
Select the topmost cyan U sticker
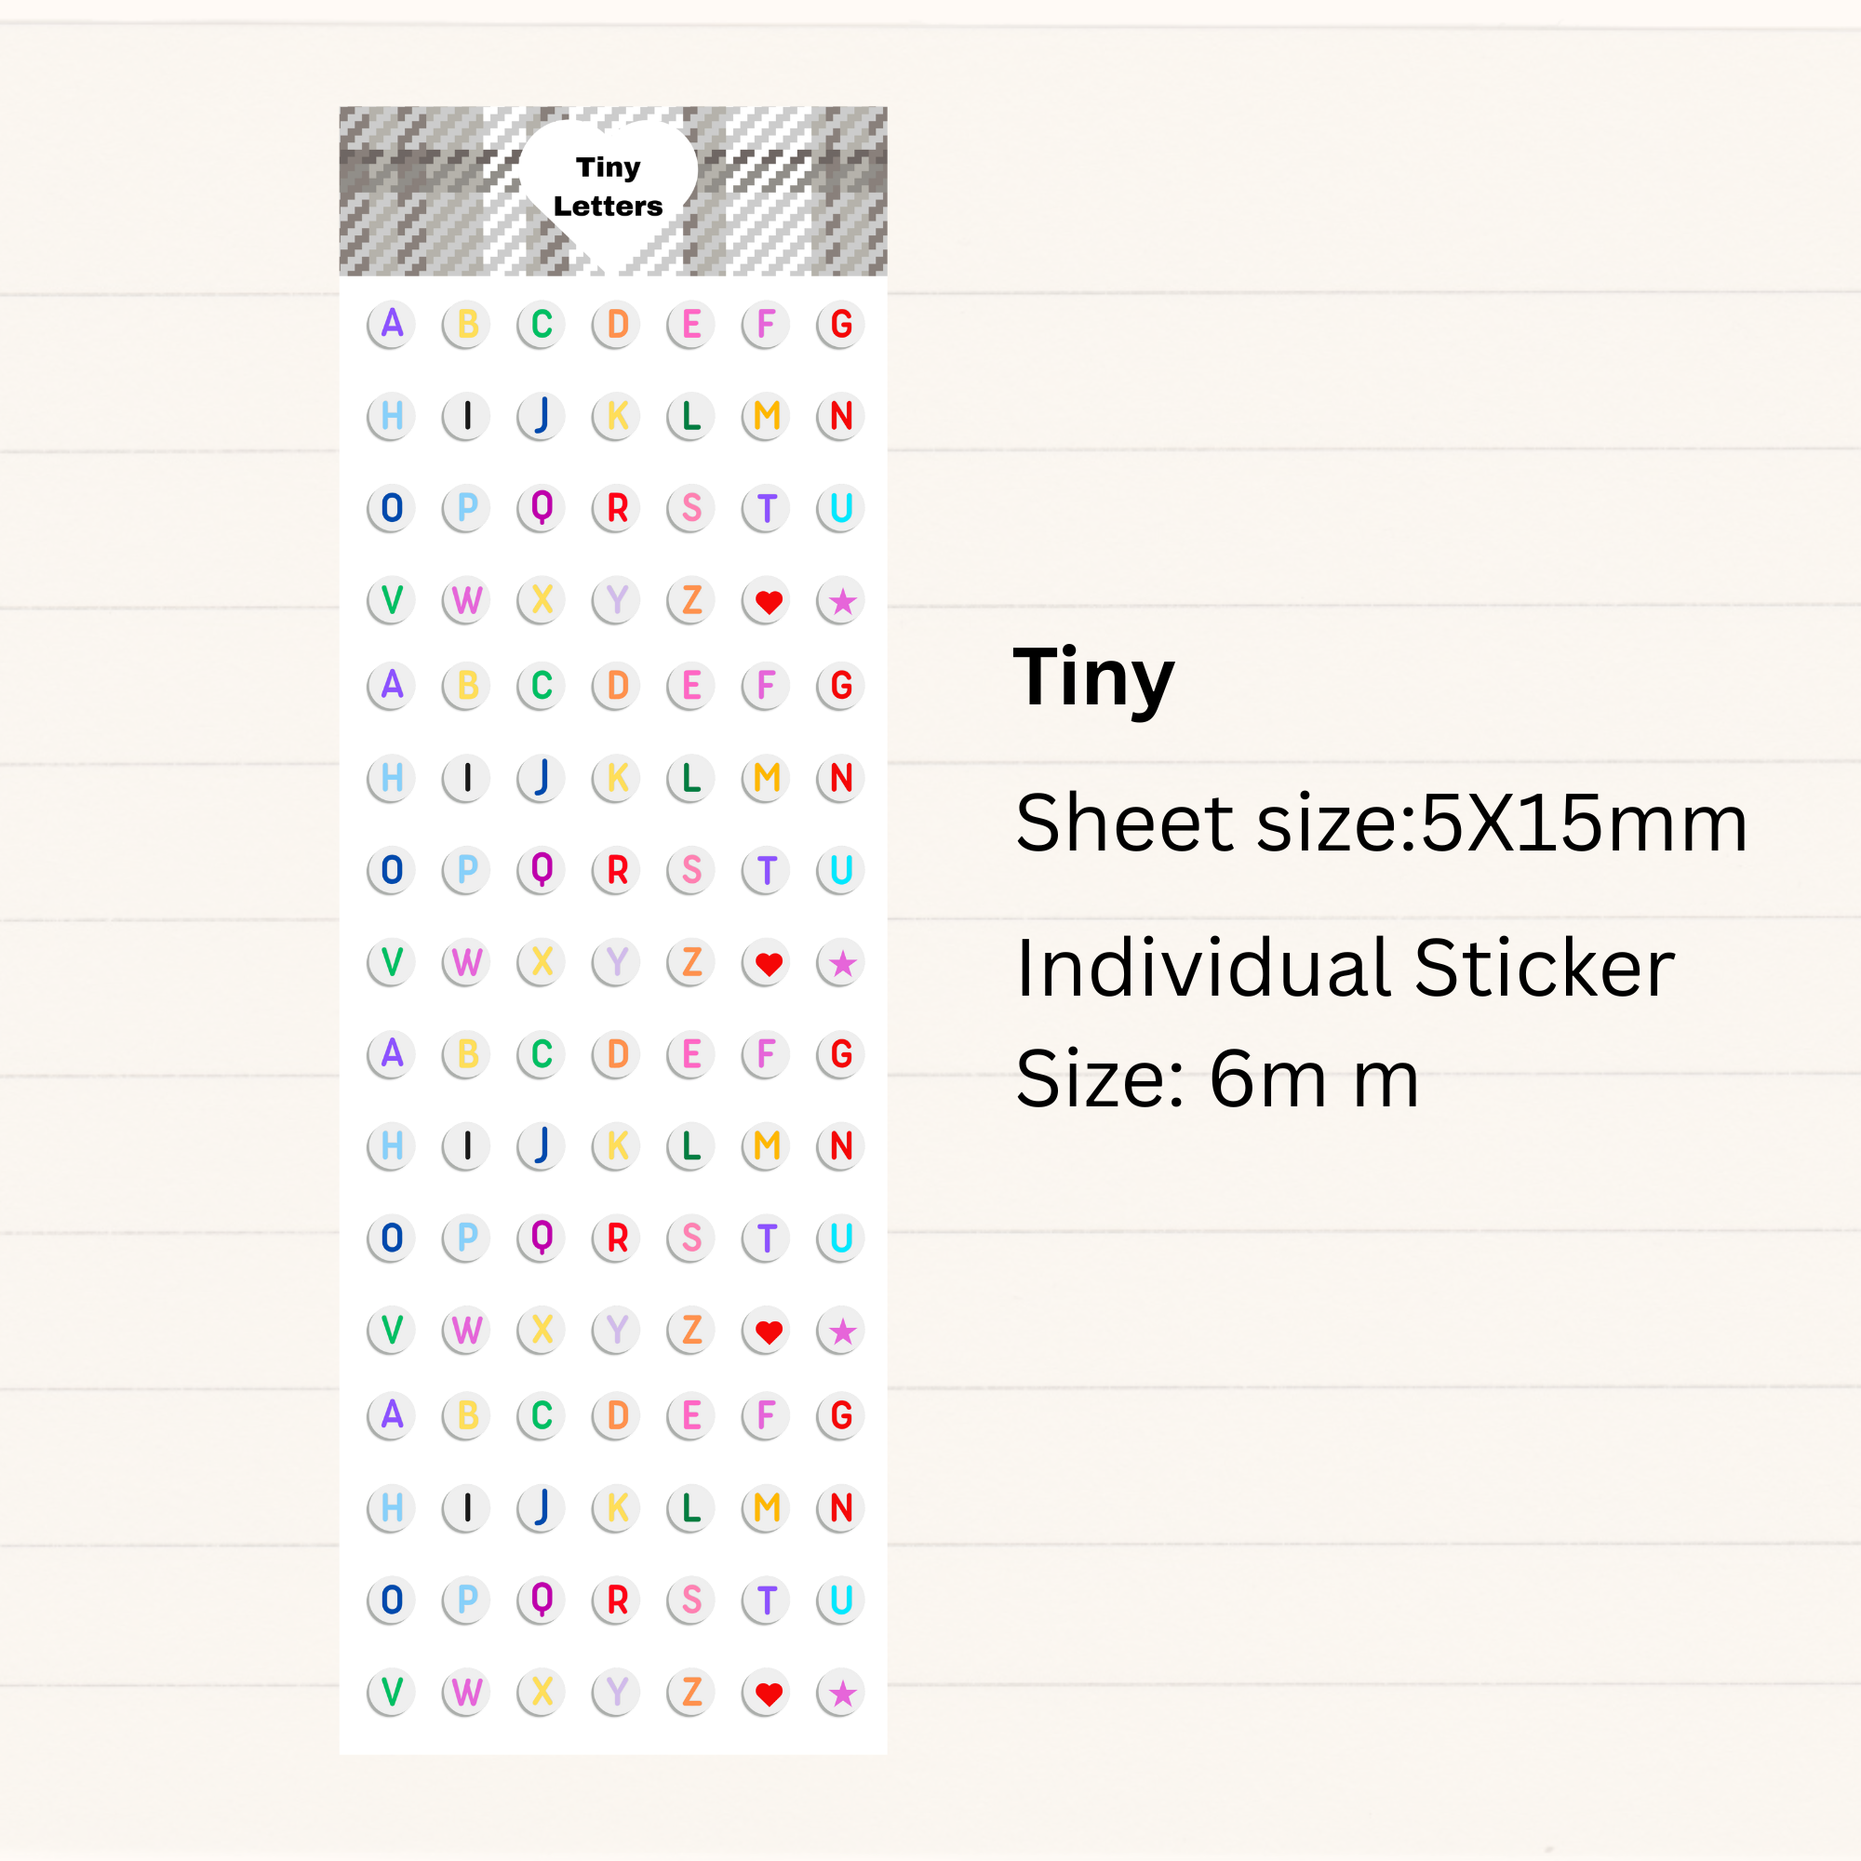(x=841, y=508)
